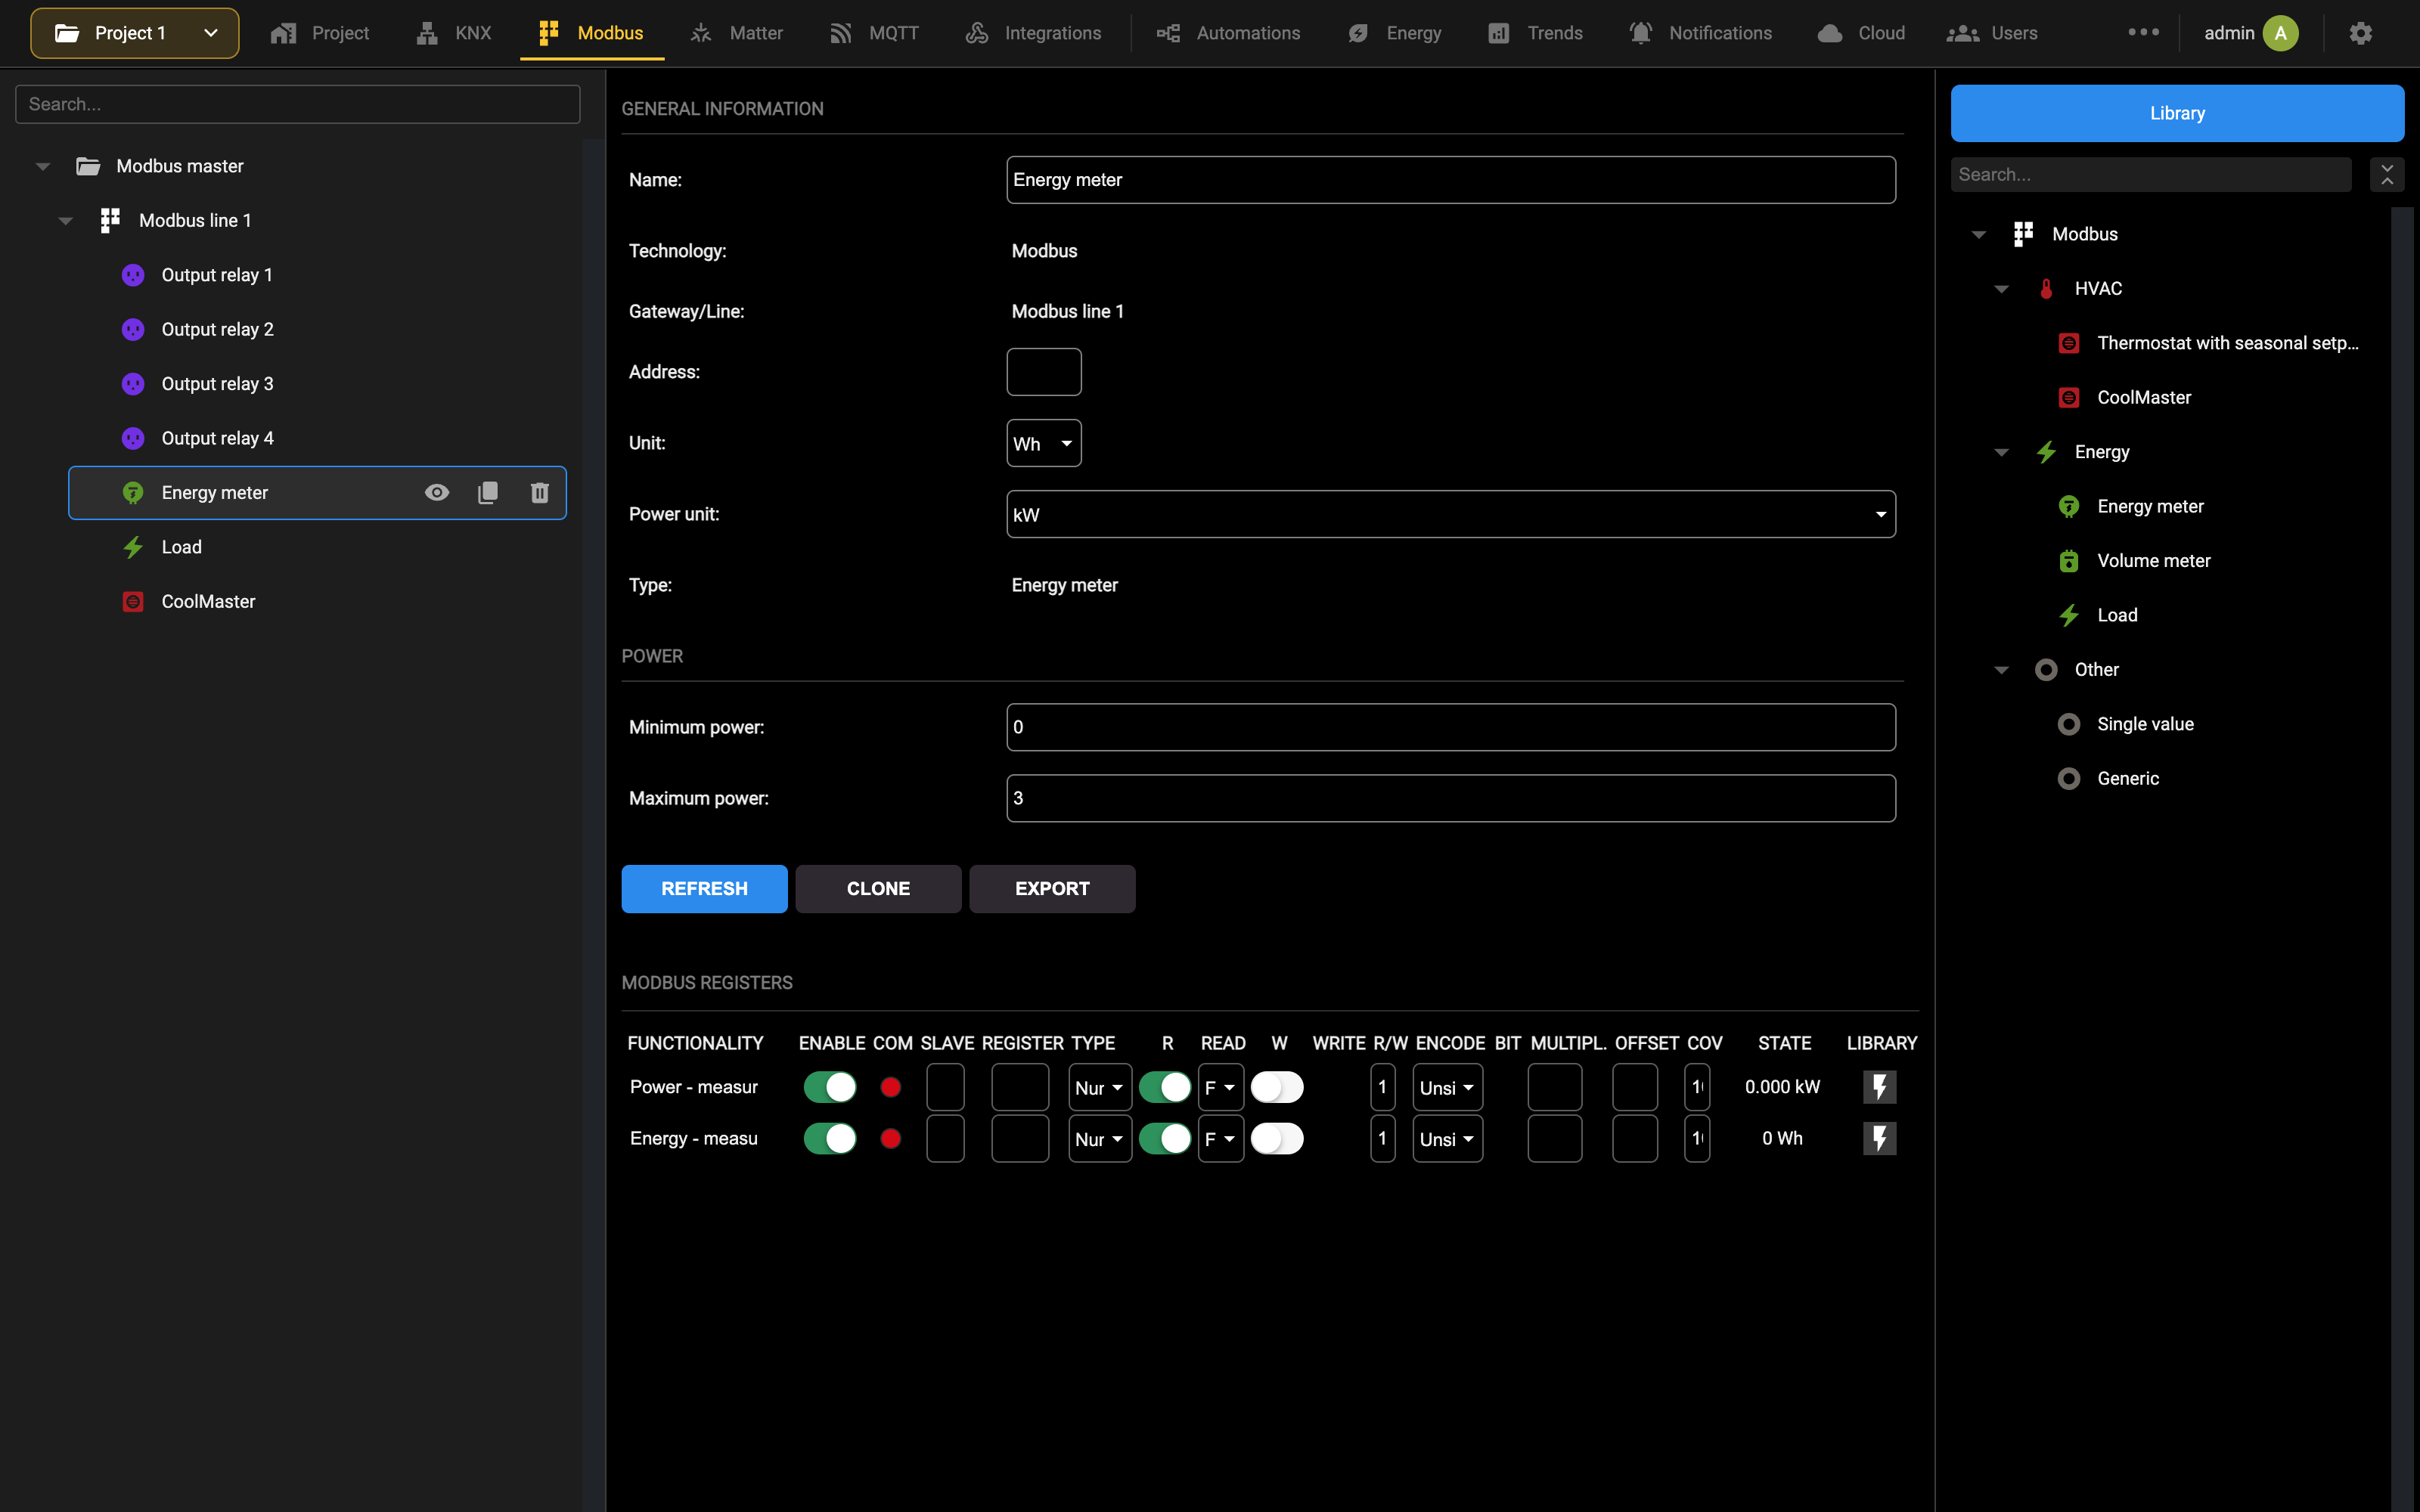Click the REFRESH button
This screenshot has height=1512, width=2420.
[704, 889]
